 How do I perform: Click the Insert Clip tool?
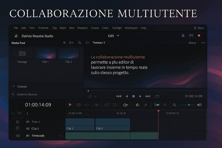(106, 105)
